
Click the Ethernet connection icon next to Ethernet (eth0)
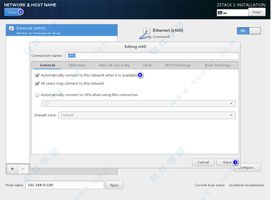point(146,33)
